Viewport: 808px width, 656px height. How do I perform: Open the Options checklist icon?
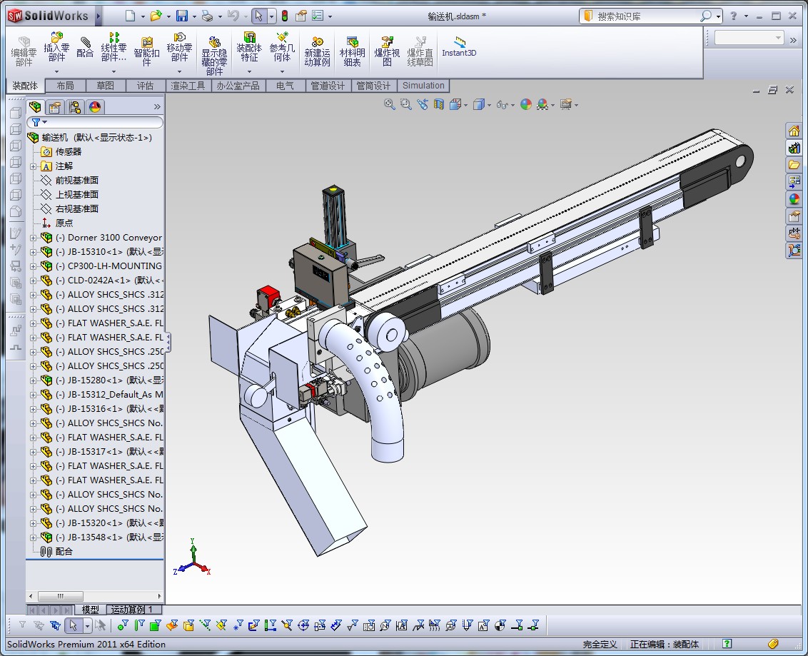tap(318, 16)
